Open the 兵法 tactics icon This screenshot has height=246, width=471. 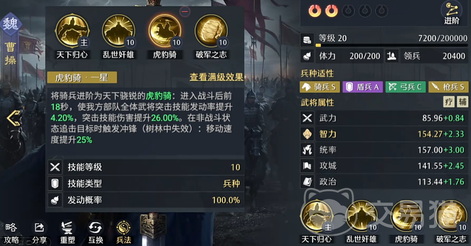[123, 232]
